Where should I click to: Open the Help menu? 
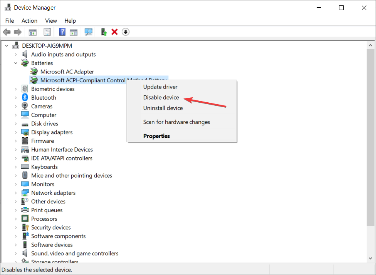click(70, 21)
